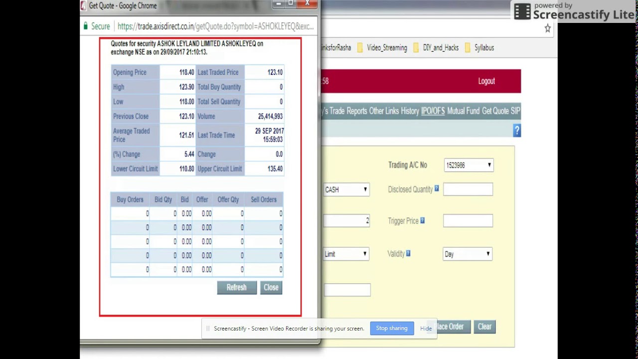Open Get Quote menu item
The image size is (638, 359).
point(495,111)
